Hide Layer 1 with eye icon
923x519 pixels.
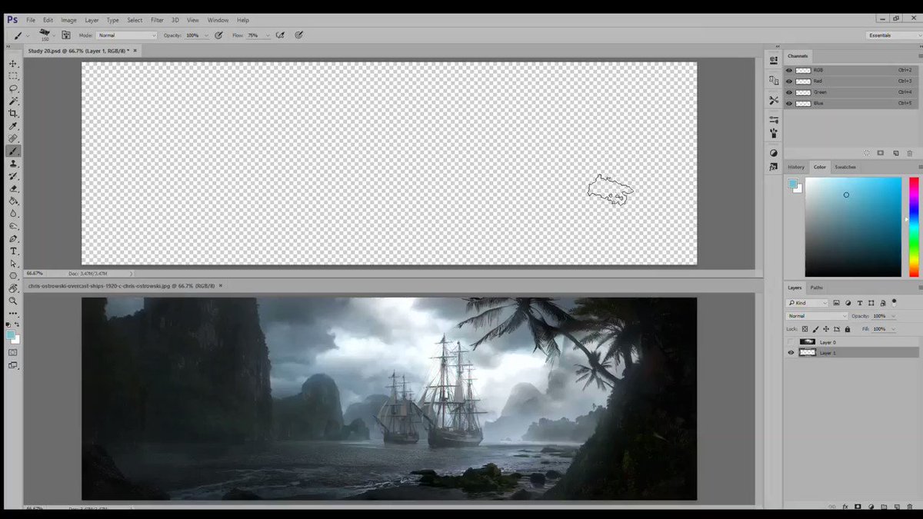[x=790, y=353]
